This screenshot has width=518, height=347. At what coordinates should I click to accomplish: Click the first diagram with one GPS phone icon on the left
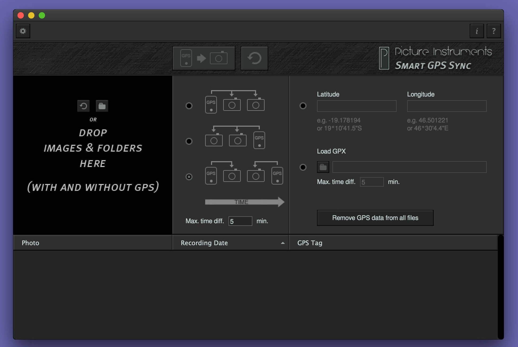pos(235,102)
